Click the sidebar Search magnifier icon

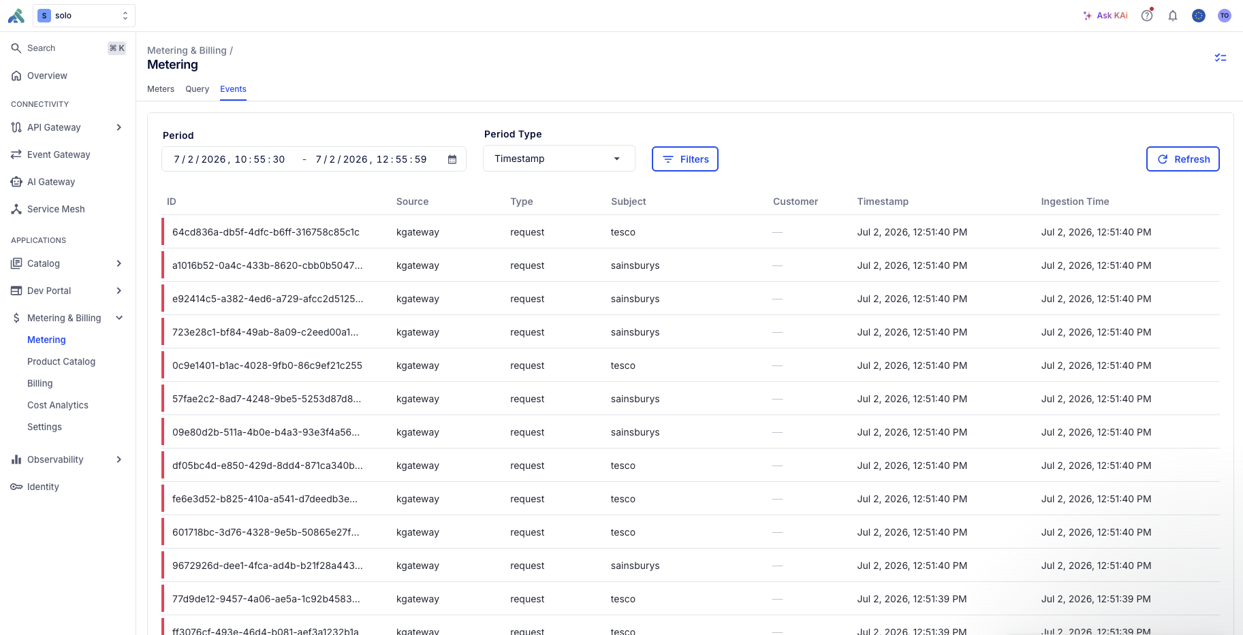tap(16, 48)
